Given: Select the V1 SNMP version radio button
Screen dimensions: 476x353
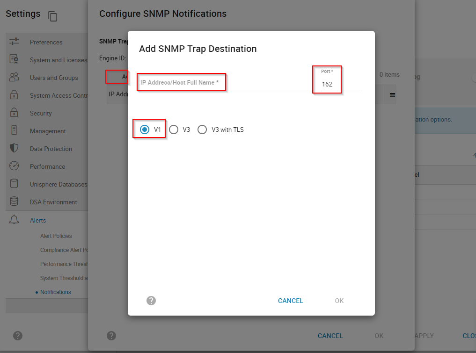Looking at the screenshot, I should pos(144,130).
